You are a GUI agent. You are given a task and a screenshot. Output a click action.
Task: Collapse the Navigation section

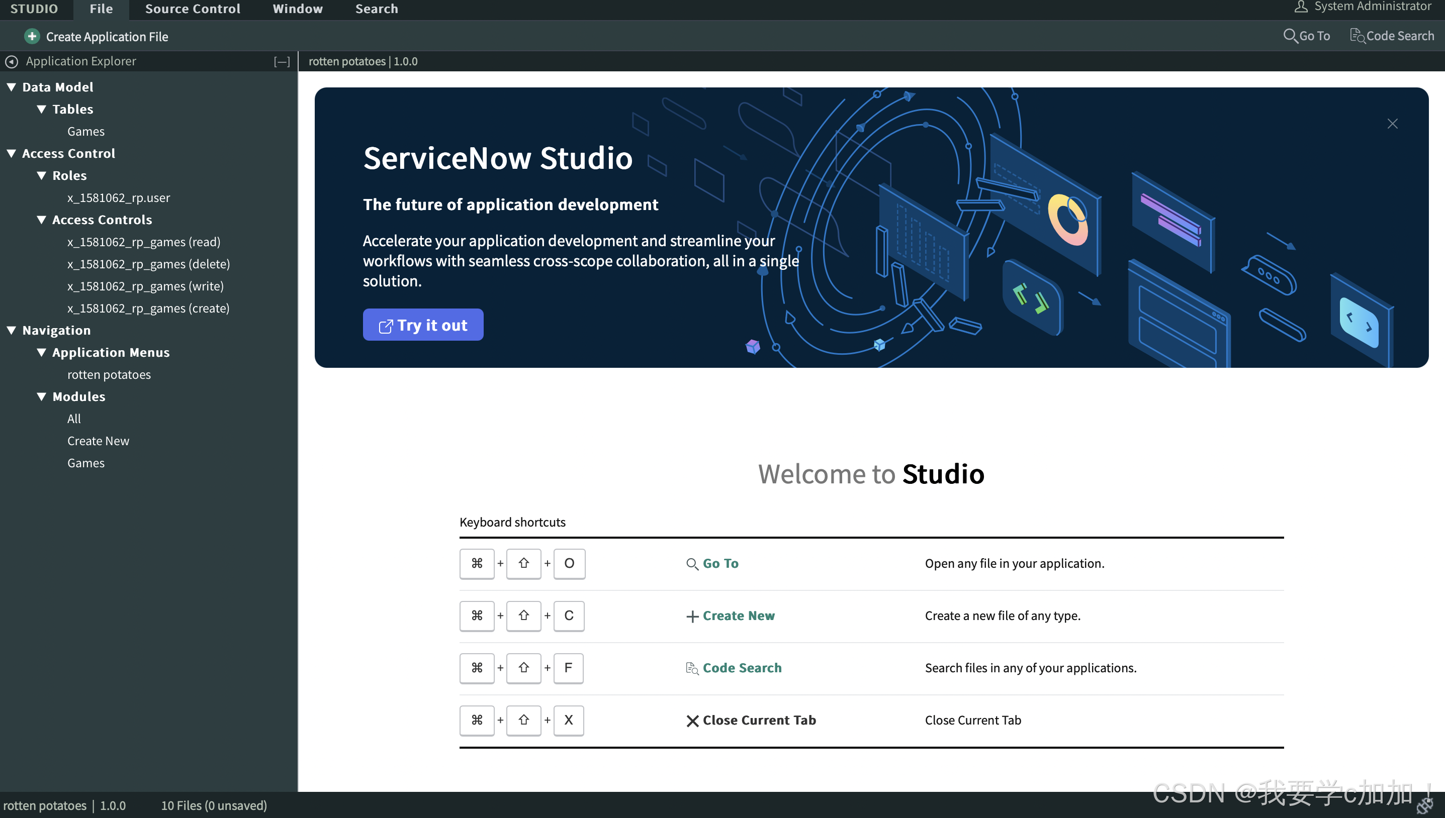[11, 330]
